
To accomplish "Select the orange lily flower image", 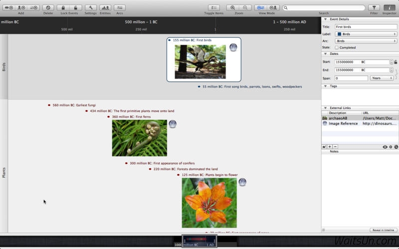I will click(x=209, y=203).
